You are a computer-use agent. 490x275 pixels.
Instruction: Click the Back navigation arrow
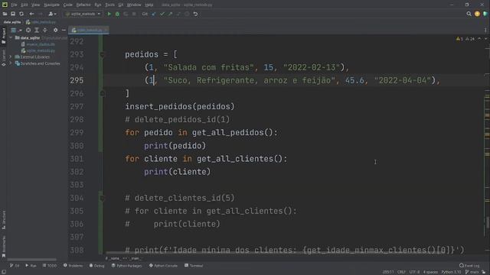tap(31, 14)
